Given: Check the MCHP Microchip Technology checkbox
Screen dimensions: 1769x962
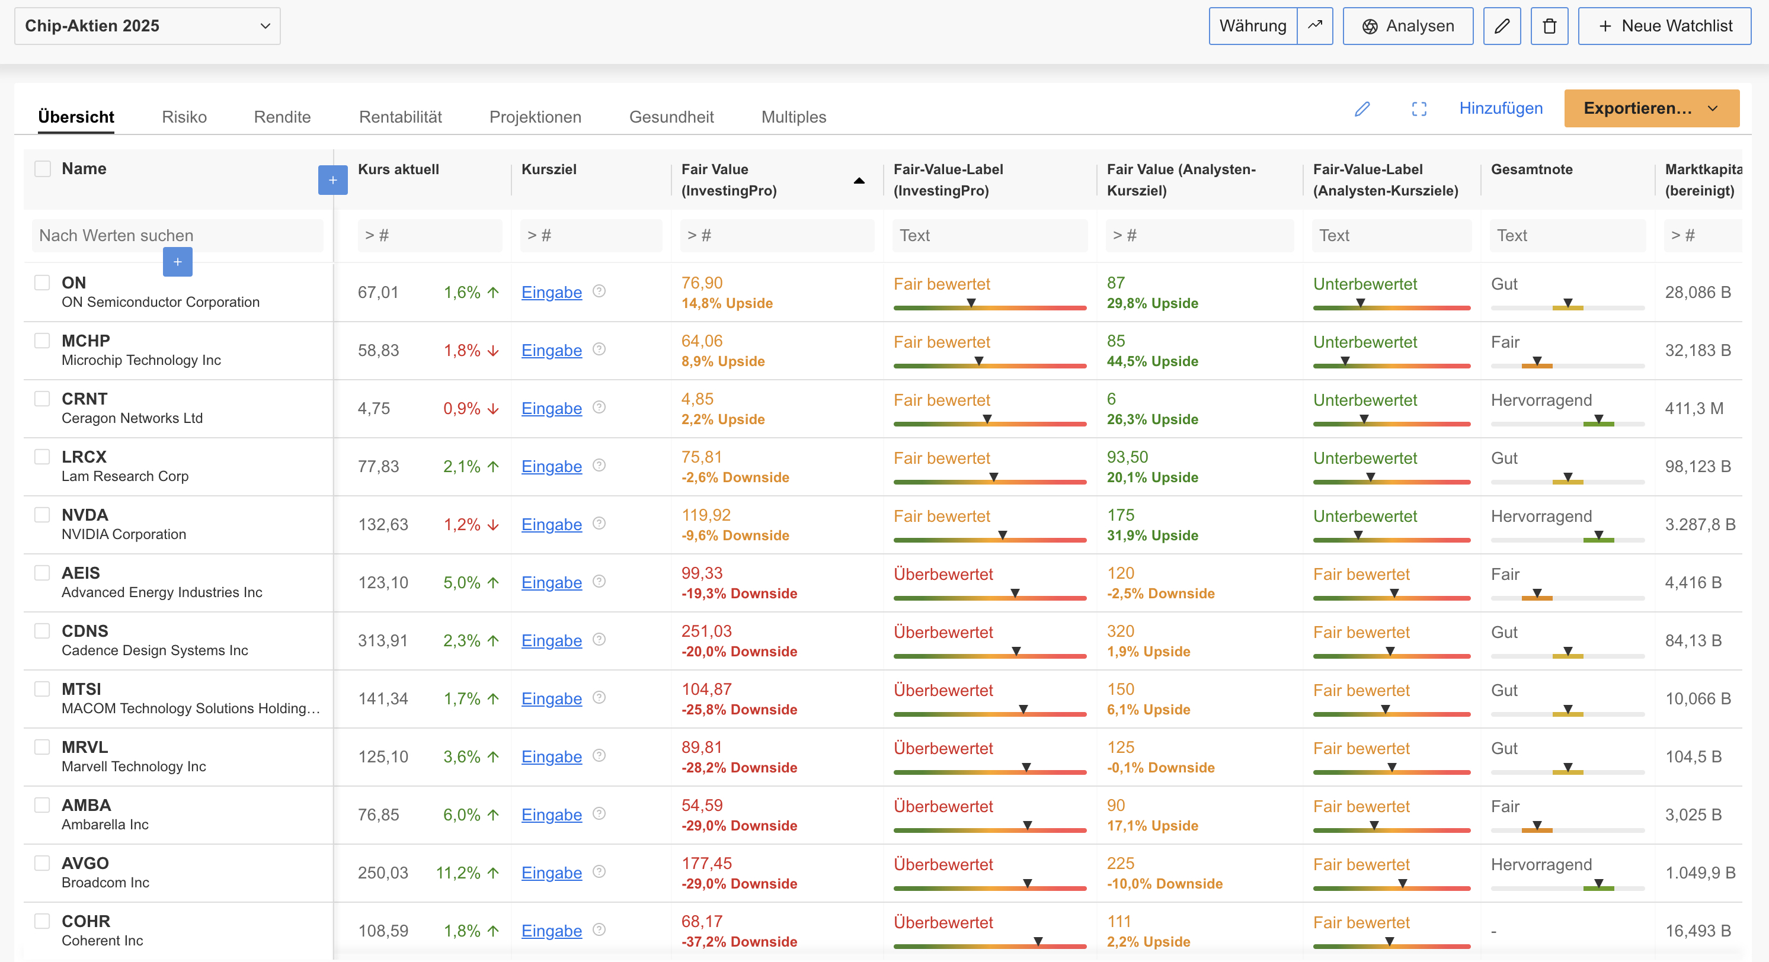Looking at the screenshot, I should [x=43, y=341].
